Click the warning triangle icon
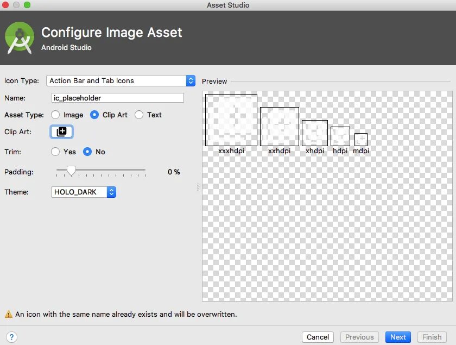This screenshot has height=345, width=456. click(x=9, y=314)
